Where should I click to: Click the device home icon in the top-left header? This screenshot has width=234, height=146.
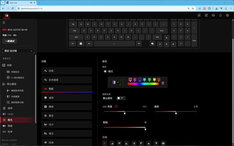[7, 15]
